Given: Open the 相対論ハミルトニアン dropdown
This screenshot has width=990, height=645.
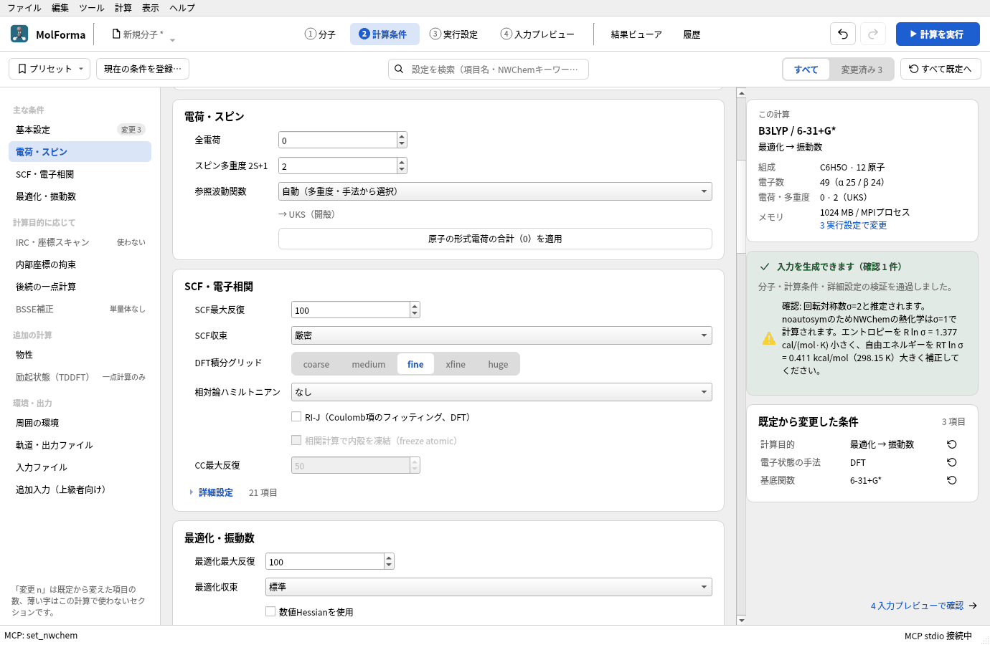Looking at the screenshot, I should click(501, 392).
